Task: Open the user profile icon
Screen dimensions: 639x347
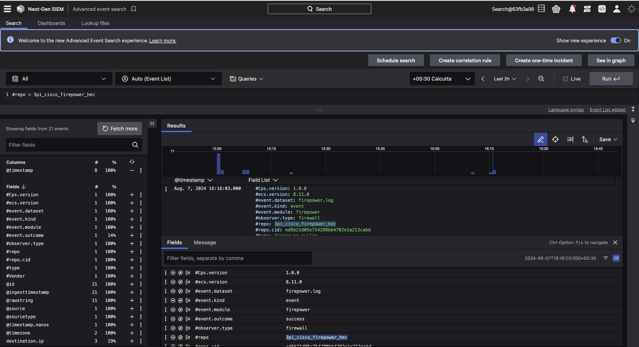Action: point(616,9)
